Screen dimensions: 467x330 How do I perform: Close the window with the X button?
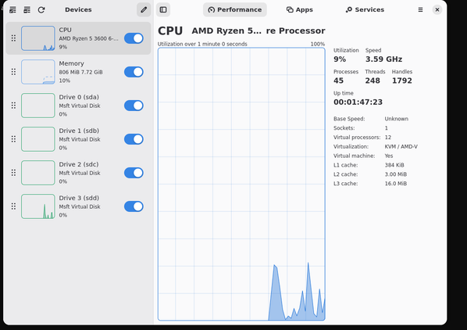click(437, 10)
